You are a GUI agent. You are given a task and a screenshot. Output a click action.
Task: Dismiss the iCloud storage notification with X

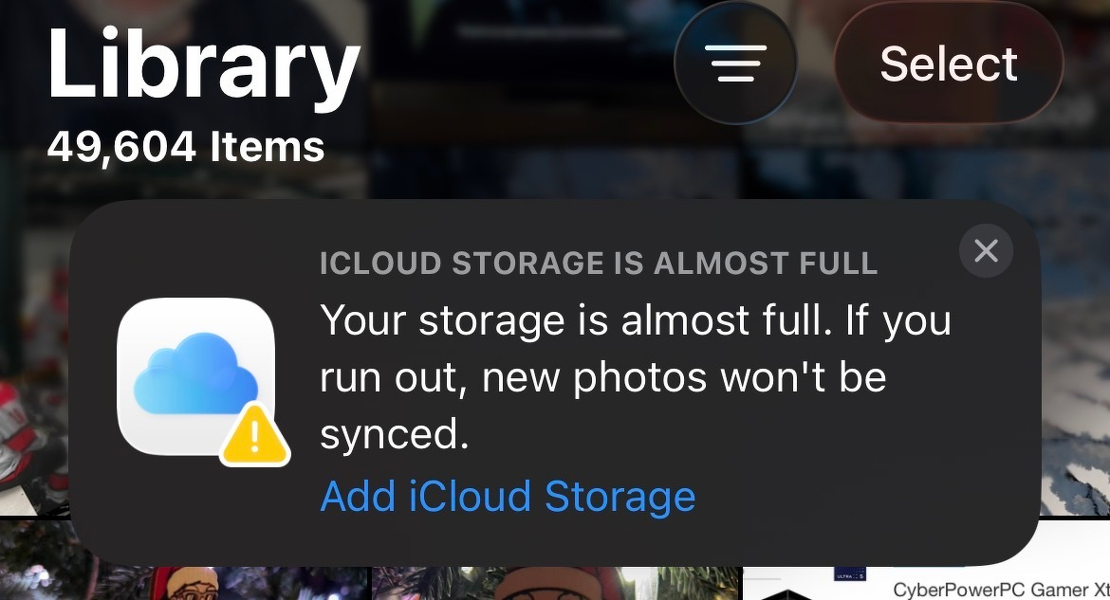pyautogui.click(x=986, y=251)
